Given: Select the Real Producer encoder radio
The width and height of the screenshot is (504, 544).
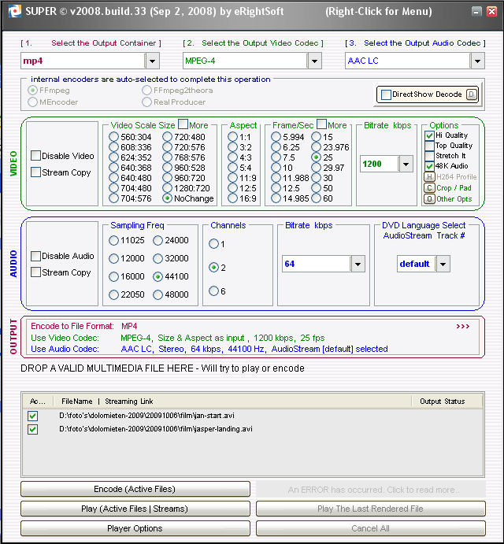Looking at the screenshot, I should (x=146, y=102).
